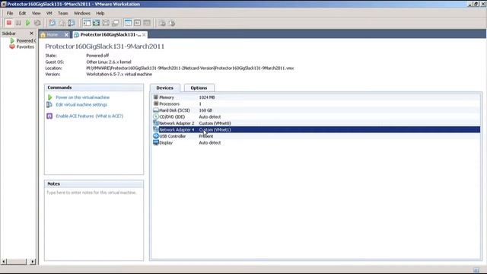The height and width of the screenshot is (274, 487).
Task: Click Power on this virtual machine link
Action: point(83,97)
